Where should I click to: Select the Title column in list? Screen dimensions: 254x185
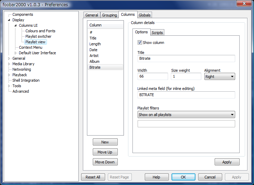pyautogui.click(x=105, y=38)
